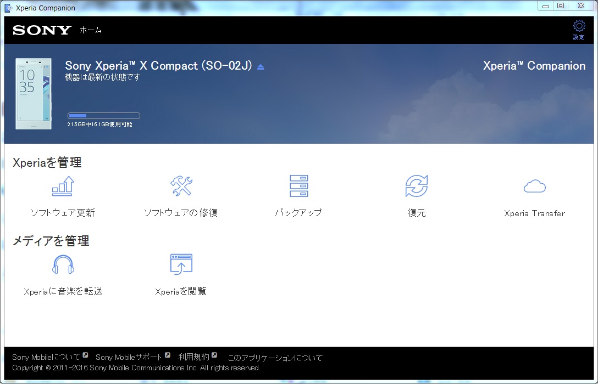Click the Xperiaに音楽を転送 headphones icon
Image resolution: width=598 pixels, height=384 pixels.
[63, 264]
